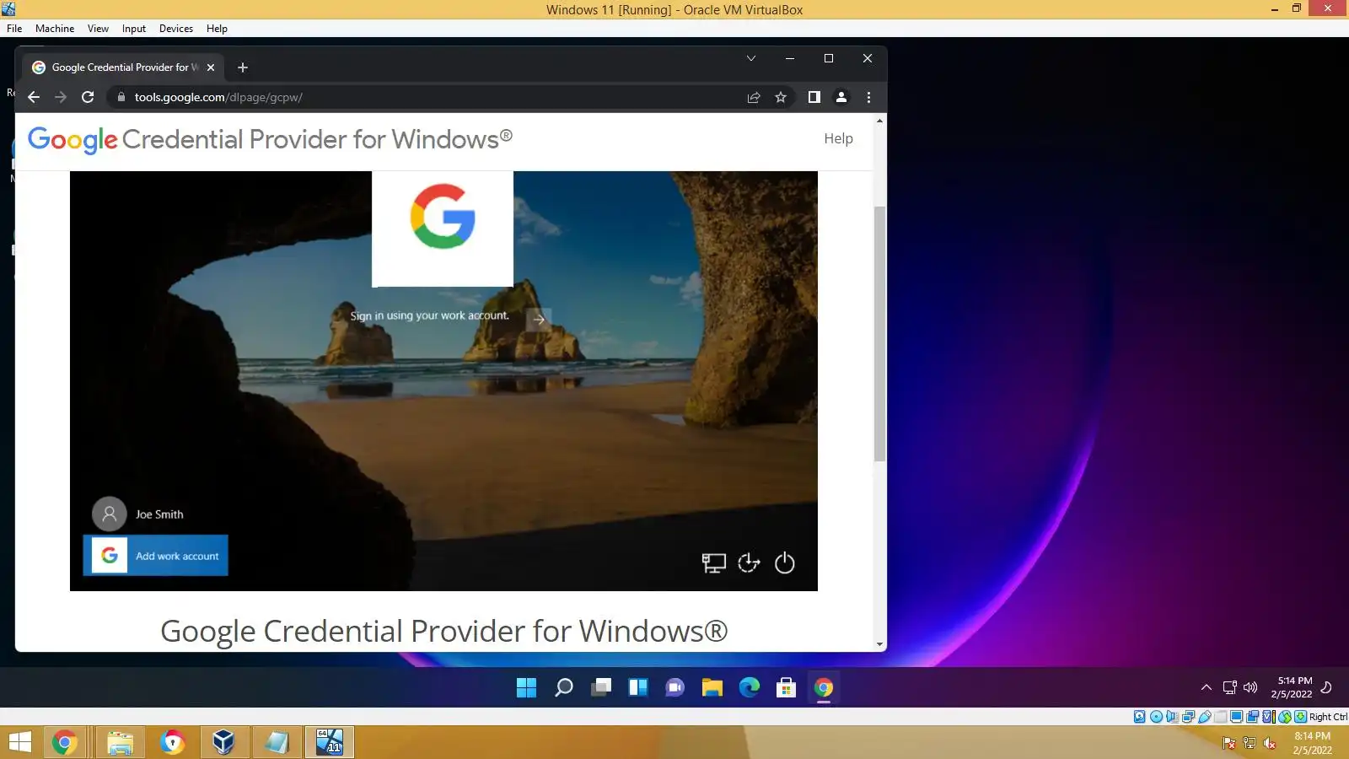Click the VirtualBox display status icon
The width and height of the screenshot is (1349, 759).
click(1237, 717)
